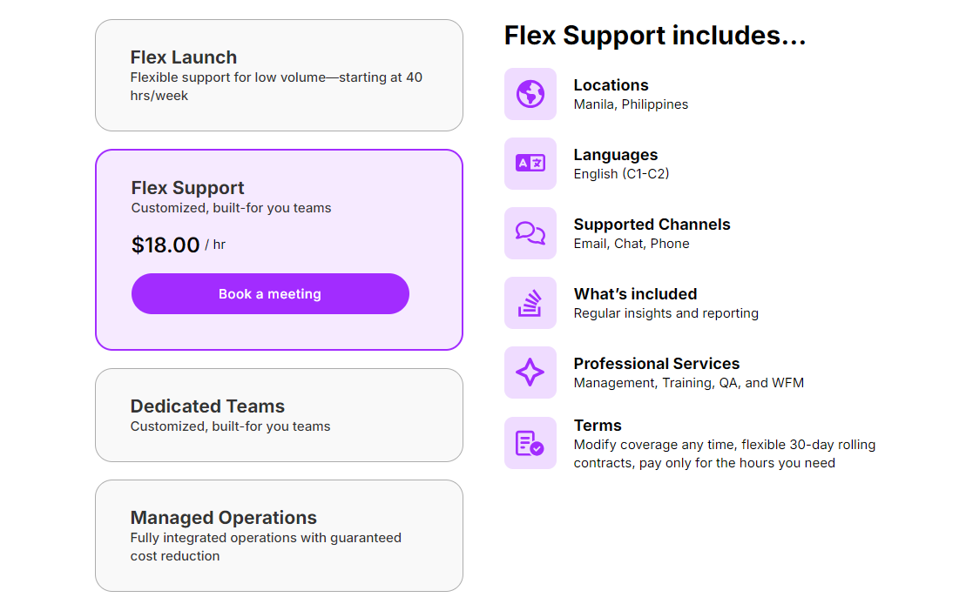Click the Flex Support card heading
The height and width of the screenshot is (604, 966).
(x=187, y=187)
